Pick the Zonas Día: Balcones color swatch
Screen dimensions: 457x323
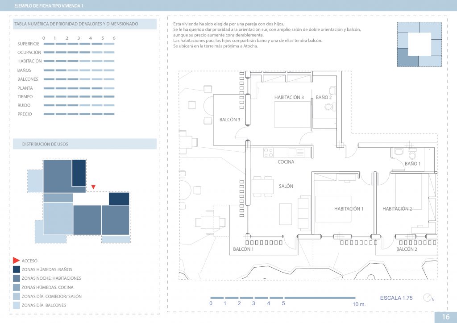point(16,305)
